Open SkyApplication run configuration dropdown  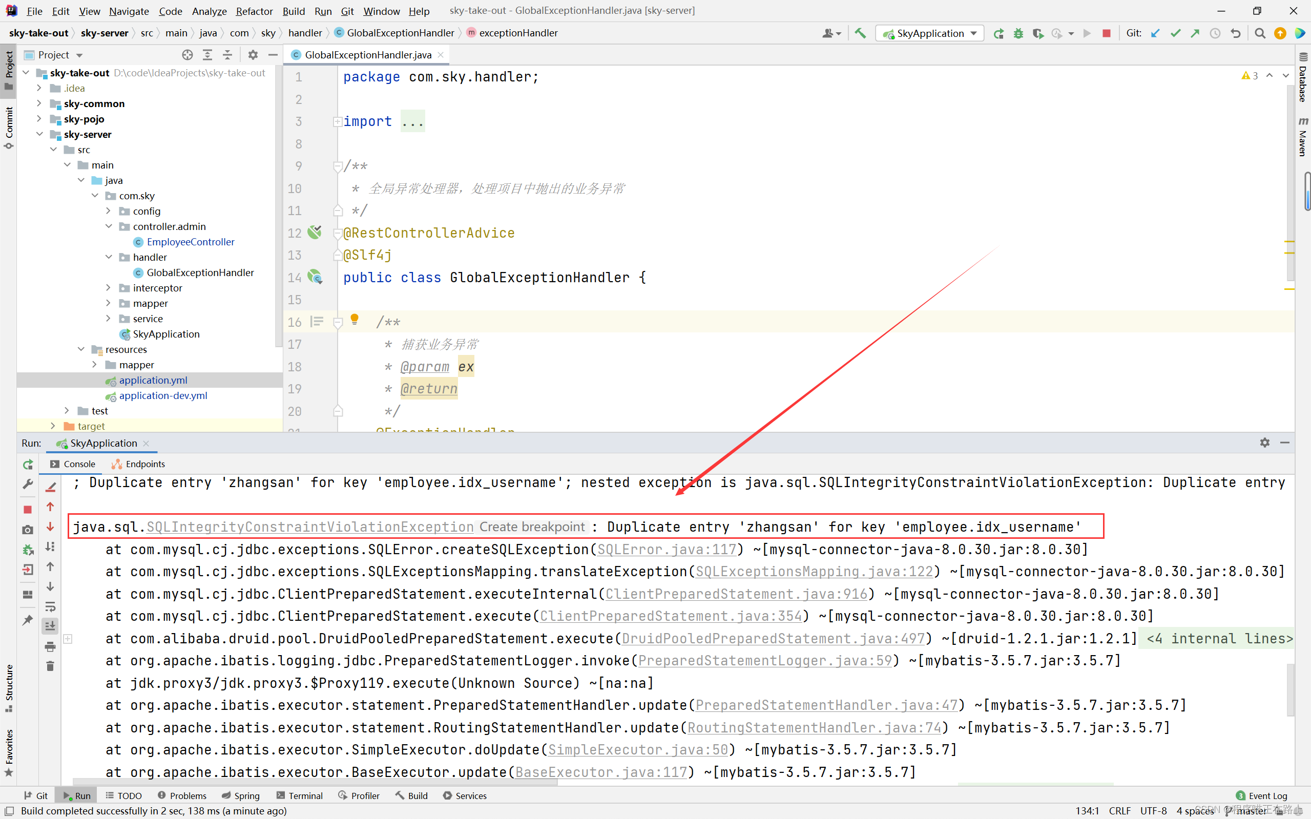(973, 33)
